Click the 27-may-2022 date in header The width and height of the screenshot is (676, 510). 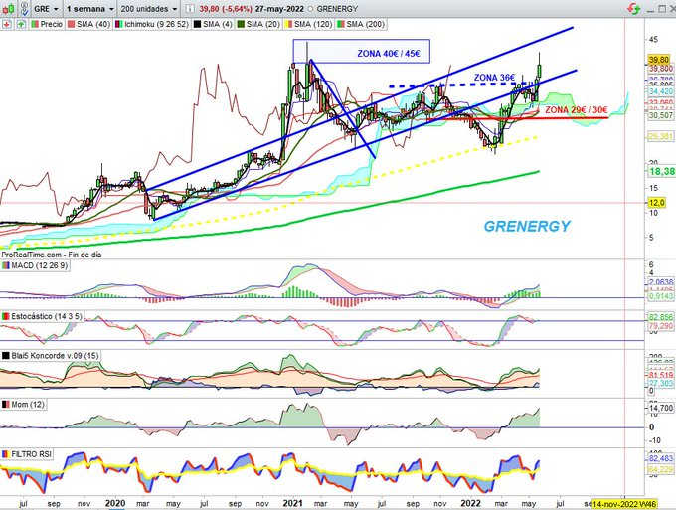click(279, 9)
